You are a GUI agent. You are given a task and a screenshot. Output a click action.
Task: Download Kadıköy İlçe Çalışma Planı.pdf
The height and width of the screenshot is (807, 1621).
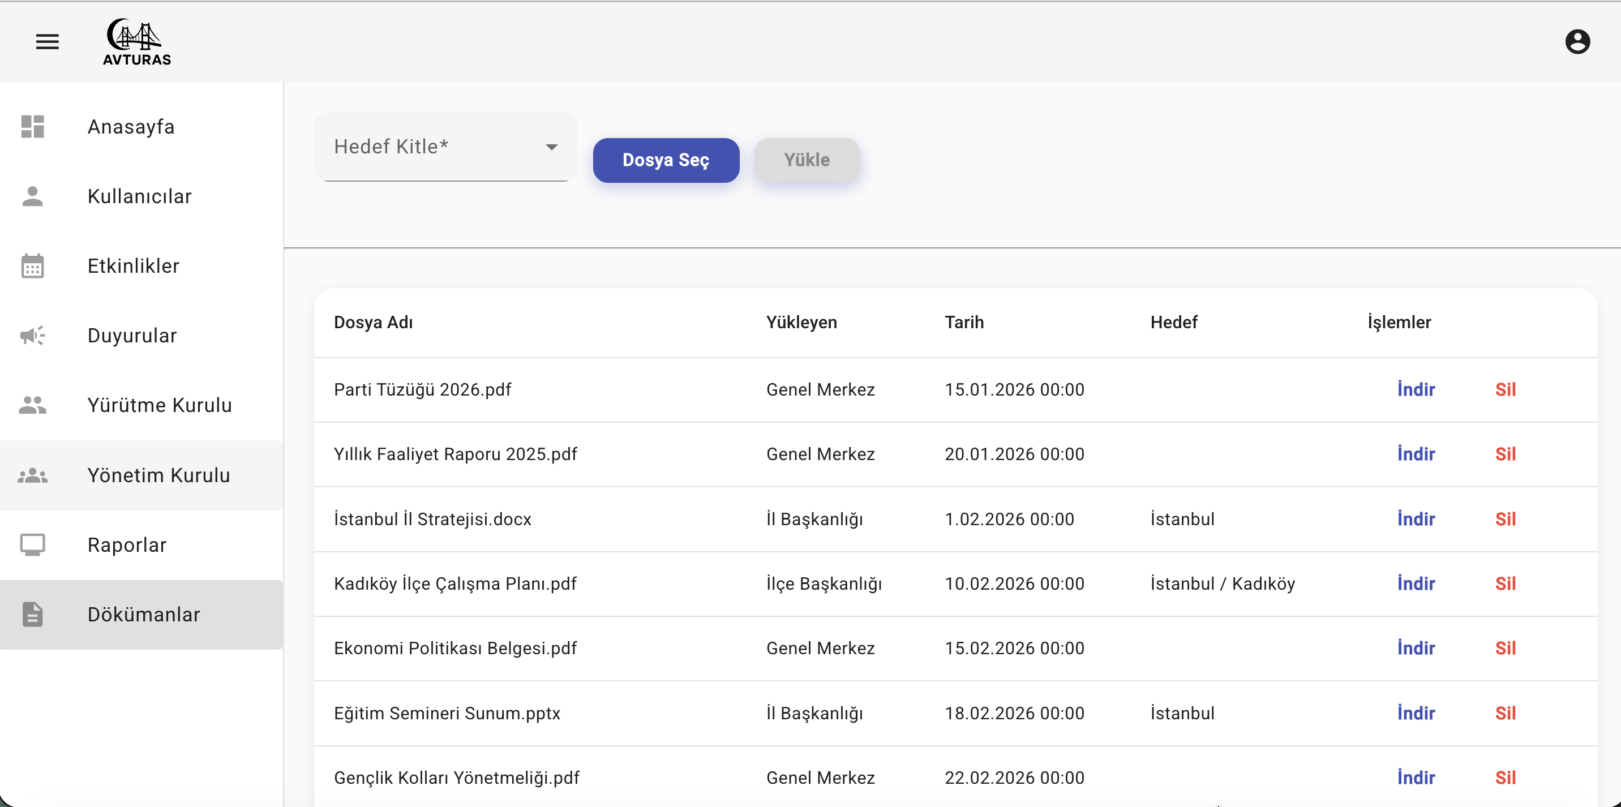[1416, 583]
